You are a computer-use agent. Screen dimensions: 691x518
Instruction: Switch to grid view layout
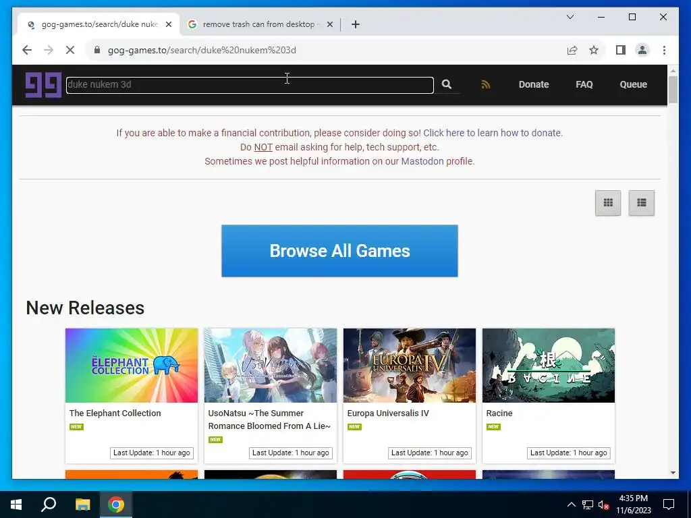pyautogui.click(x=608, y=202)
